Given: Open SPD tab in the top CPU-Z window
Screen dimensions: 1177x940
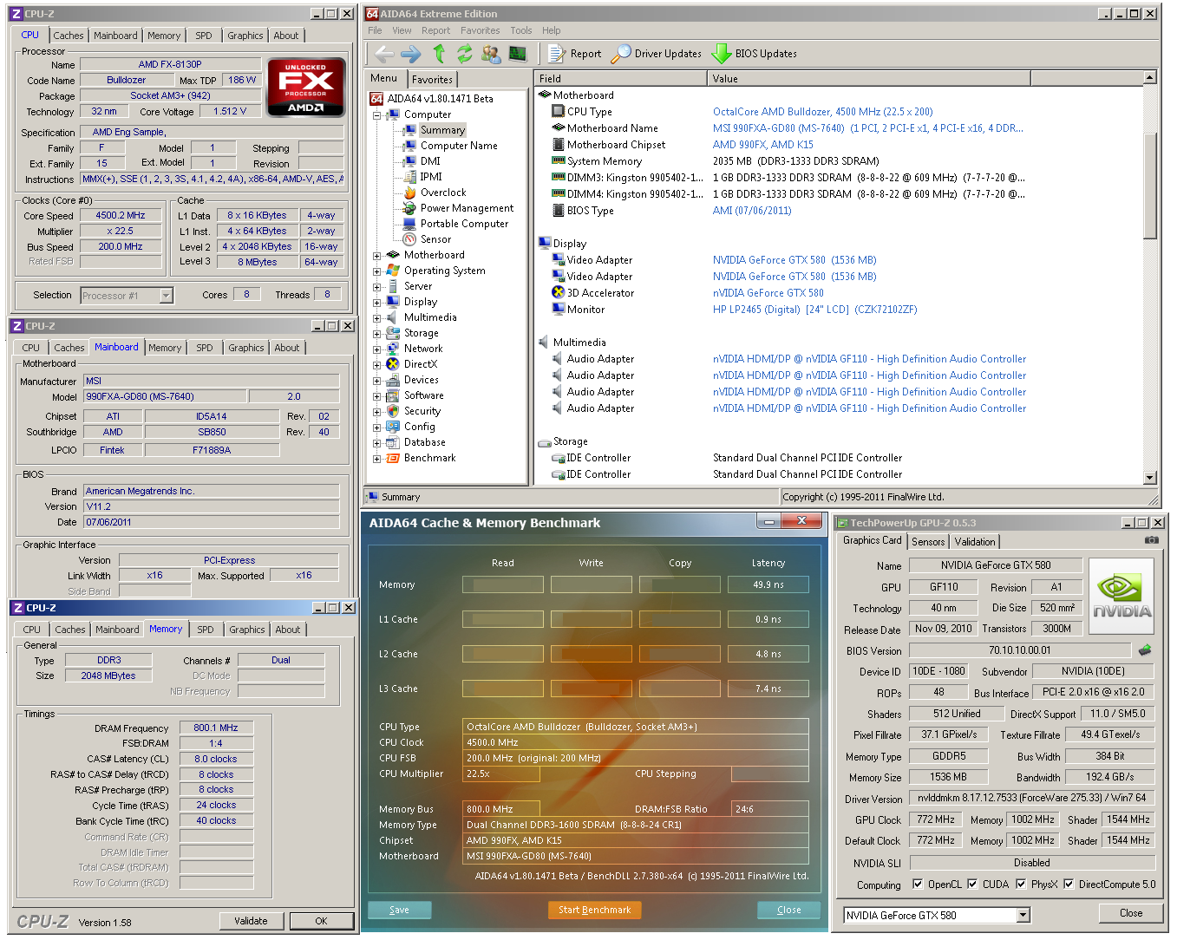Looking at the screenshot, I should pos(204,36).
